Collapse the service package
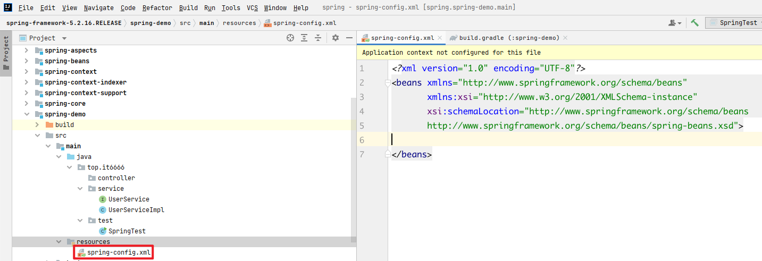Screen dimensions: 762x261 [80, 189]
